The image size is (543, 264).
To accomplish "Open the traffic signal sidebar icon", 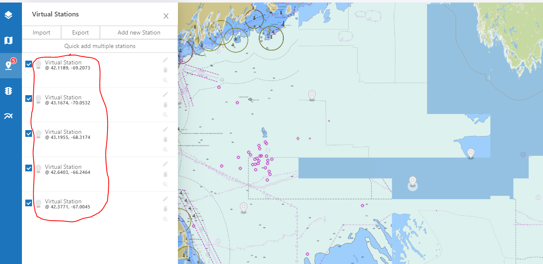I will (x=8, y=91).
